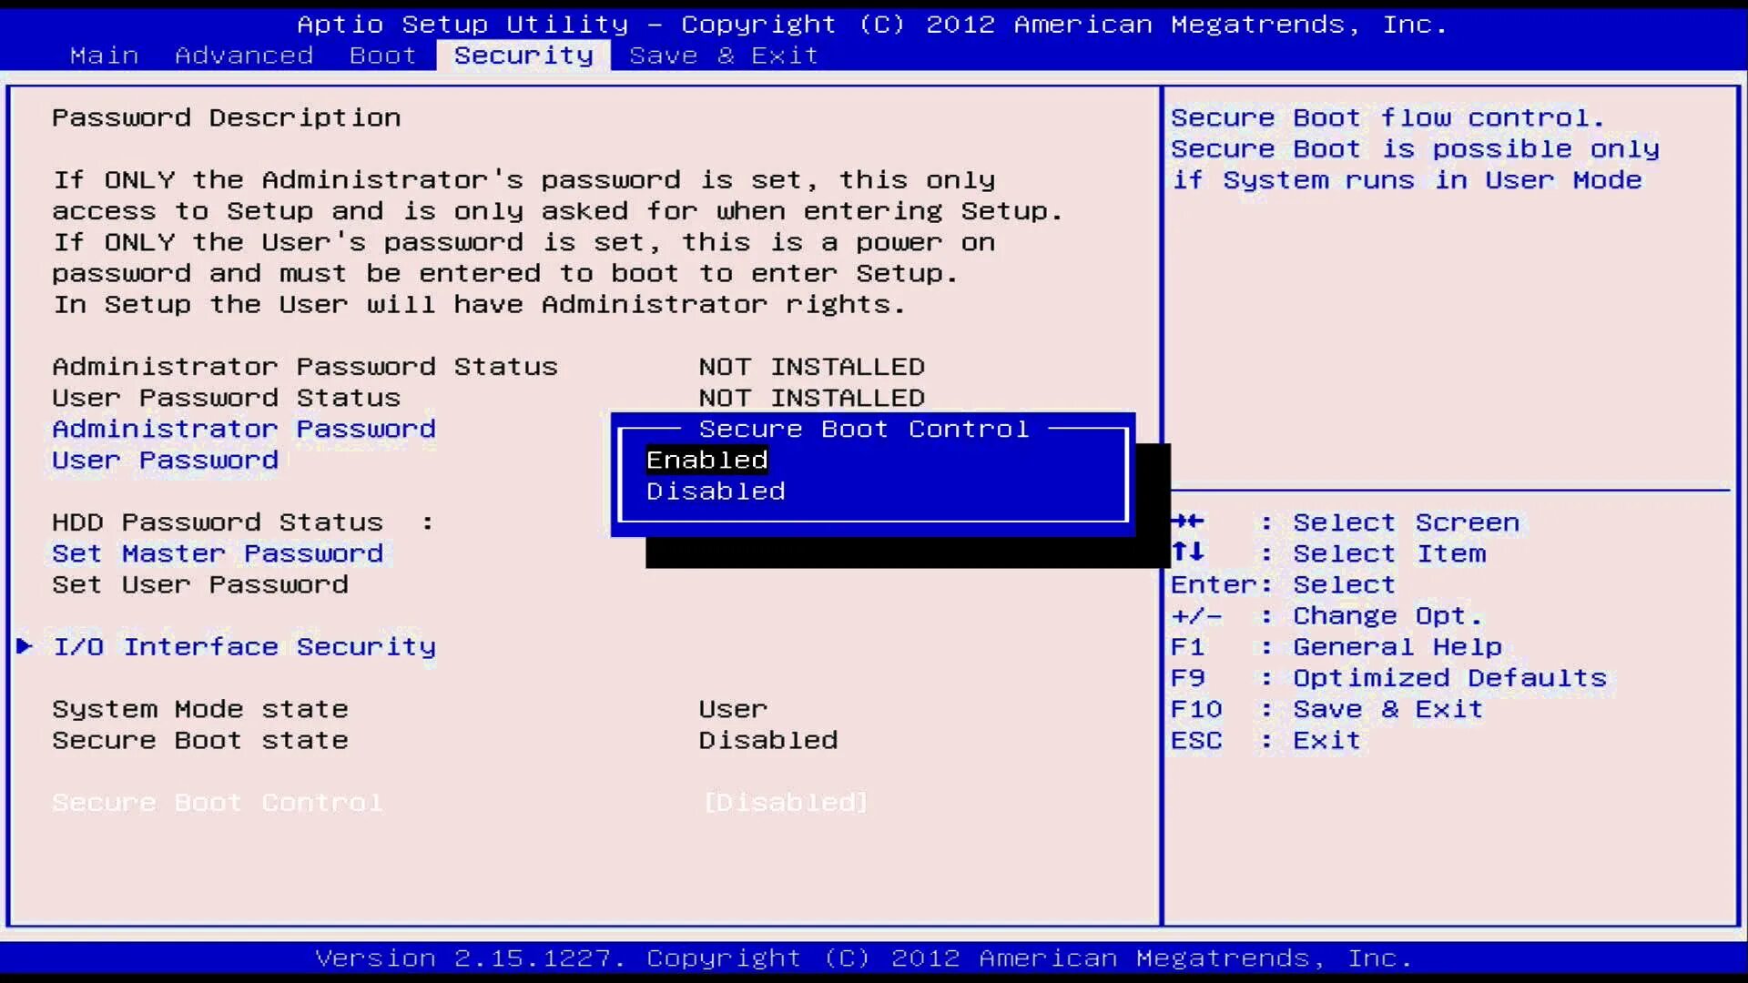Enter the I/O Interface Security submenu
Viewport: 1748px width, 983px height.
point(245,647)
